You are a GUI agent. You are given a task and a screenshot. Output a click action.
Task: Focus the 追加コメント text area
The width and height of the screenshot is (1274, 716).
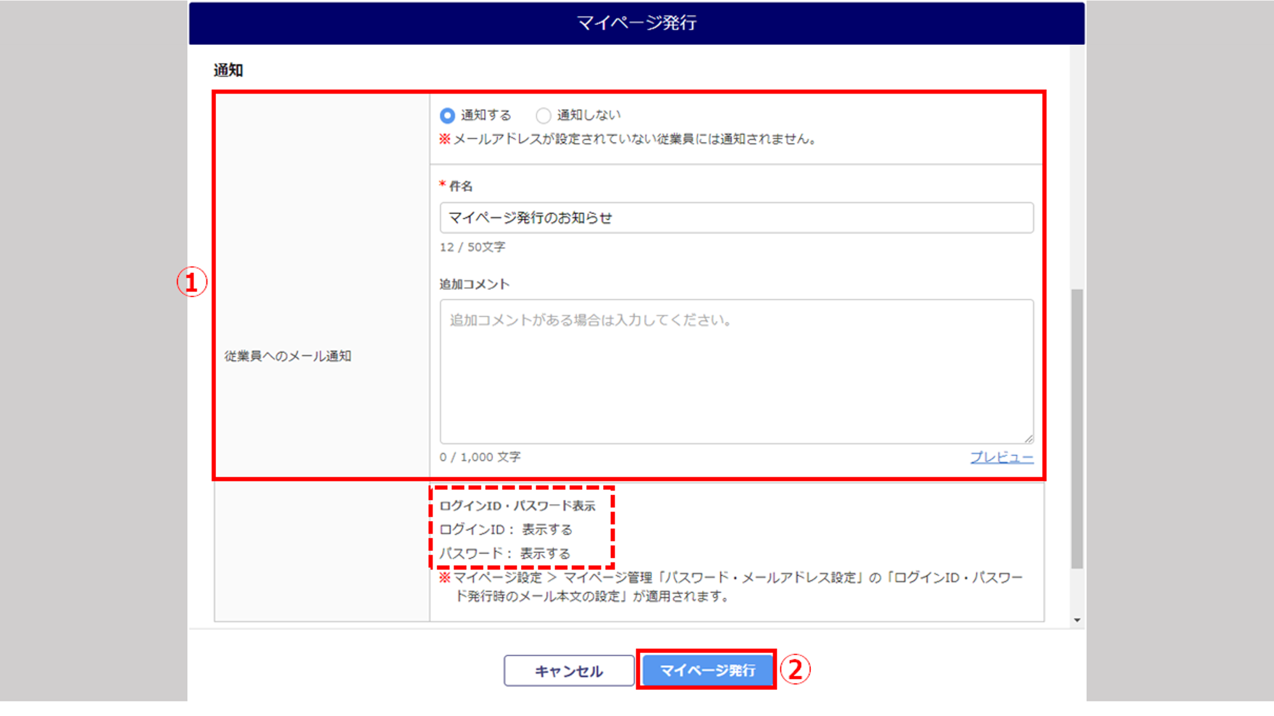pyautogui.click(x=736, y=371)
